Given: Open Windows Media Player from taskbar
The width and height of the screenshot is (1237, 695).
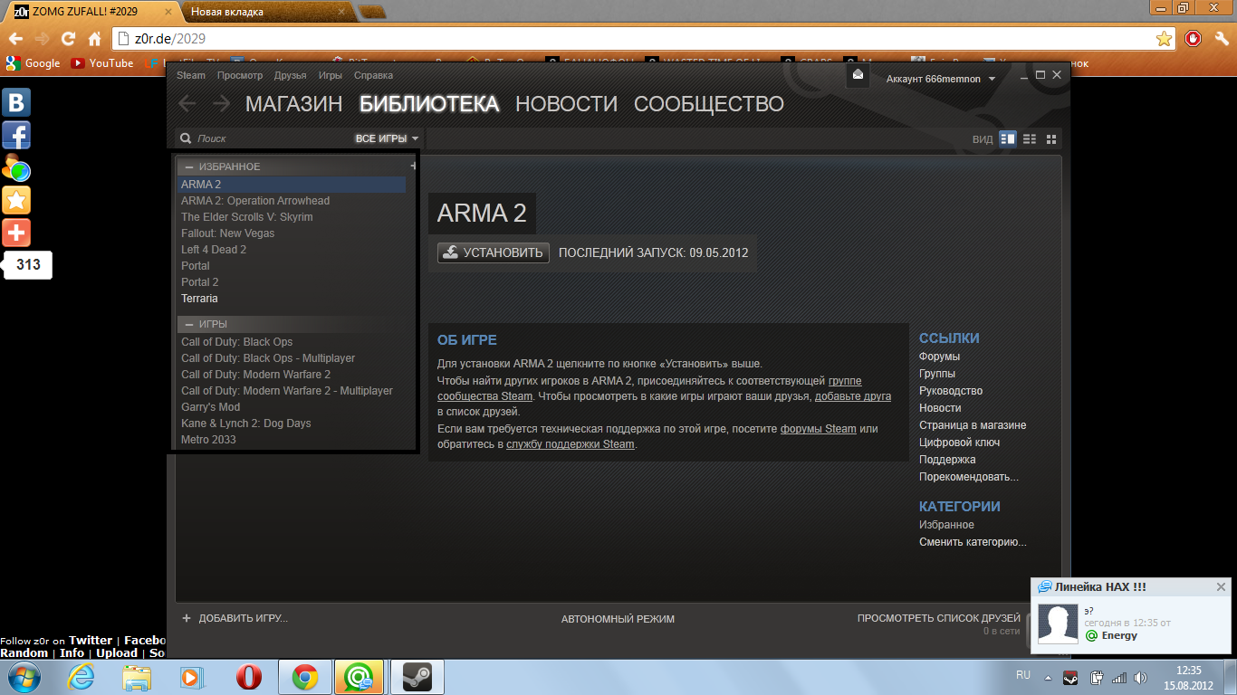Looking at the screenshot, I should (191, 677).
